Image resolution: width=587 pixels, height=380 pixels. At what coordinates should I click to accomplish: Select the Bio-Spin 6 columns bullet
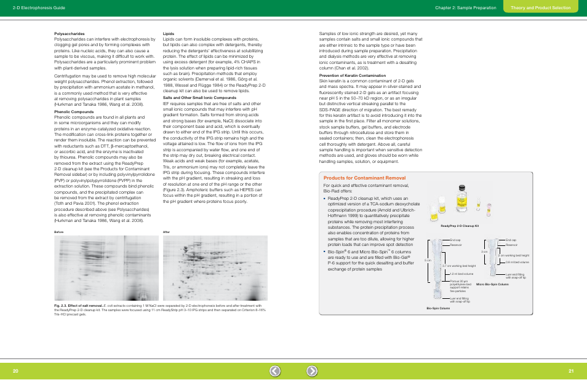coord(370,260)
